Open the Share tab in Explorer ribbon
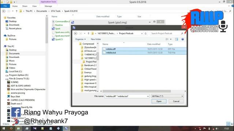This screenshot has width=234, height=131. [25, 6]
